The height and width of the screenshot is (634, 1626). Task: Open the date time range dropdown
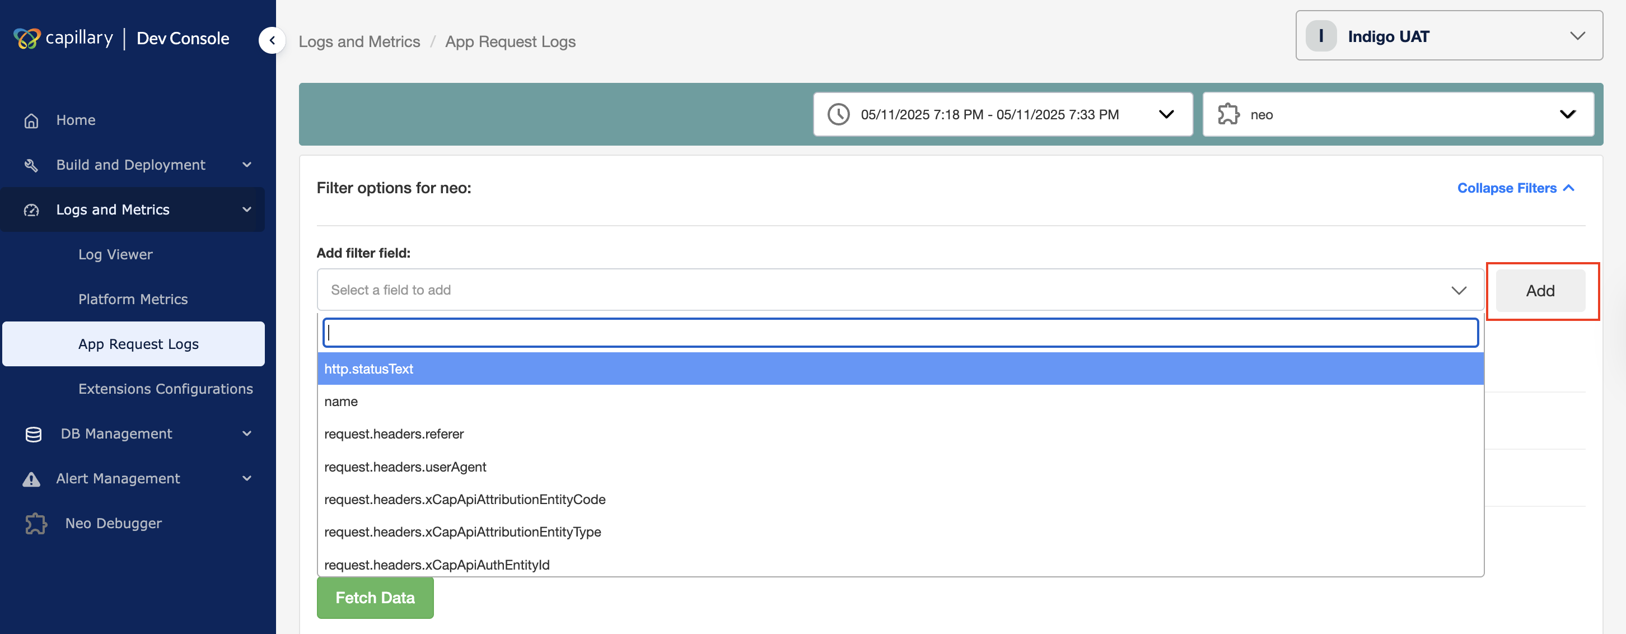(1002, 114)
